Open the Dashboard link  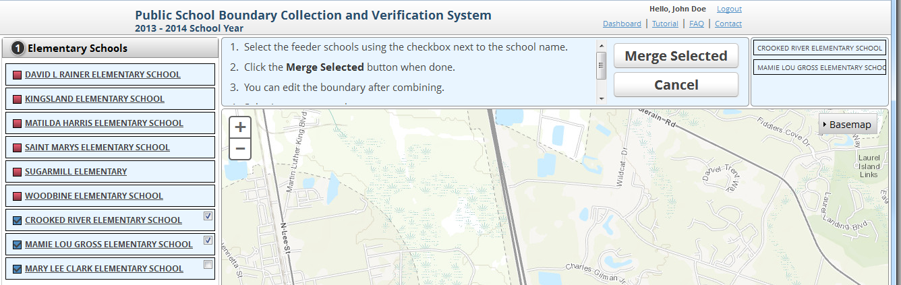[x=622, y=24]
